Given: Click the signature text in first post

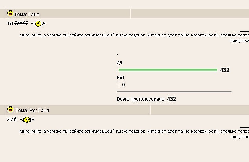Looking at the screenshot, I should [134, 35].
